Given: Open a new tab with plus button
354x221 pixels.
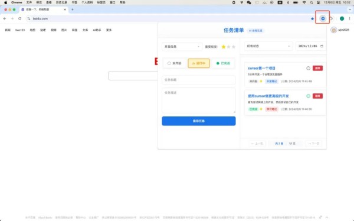Looking at the screenshot, I should pyautogui.click(x=73, y=9).
